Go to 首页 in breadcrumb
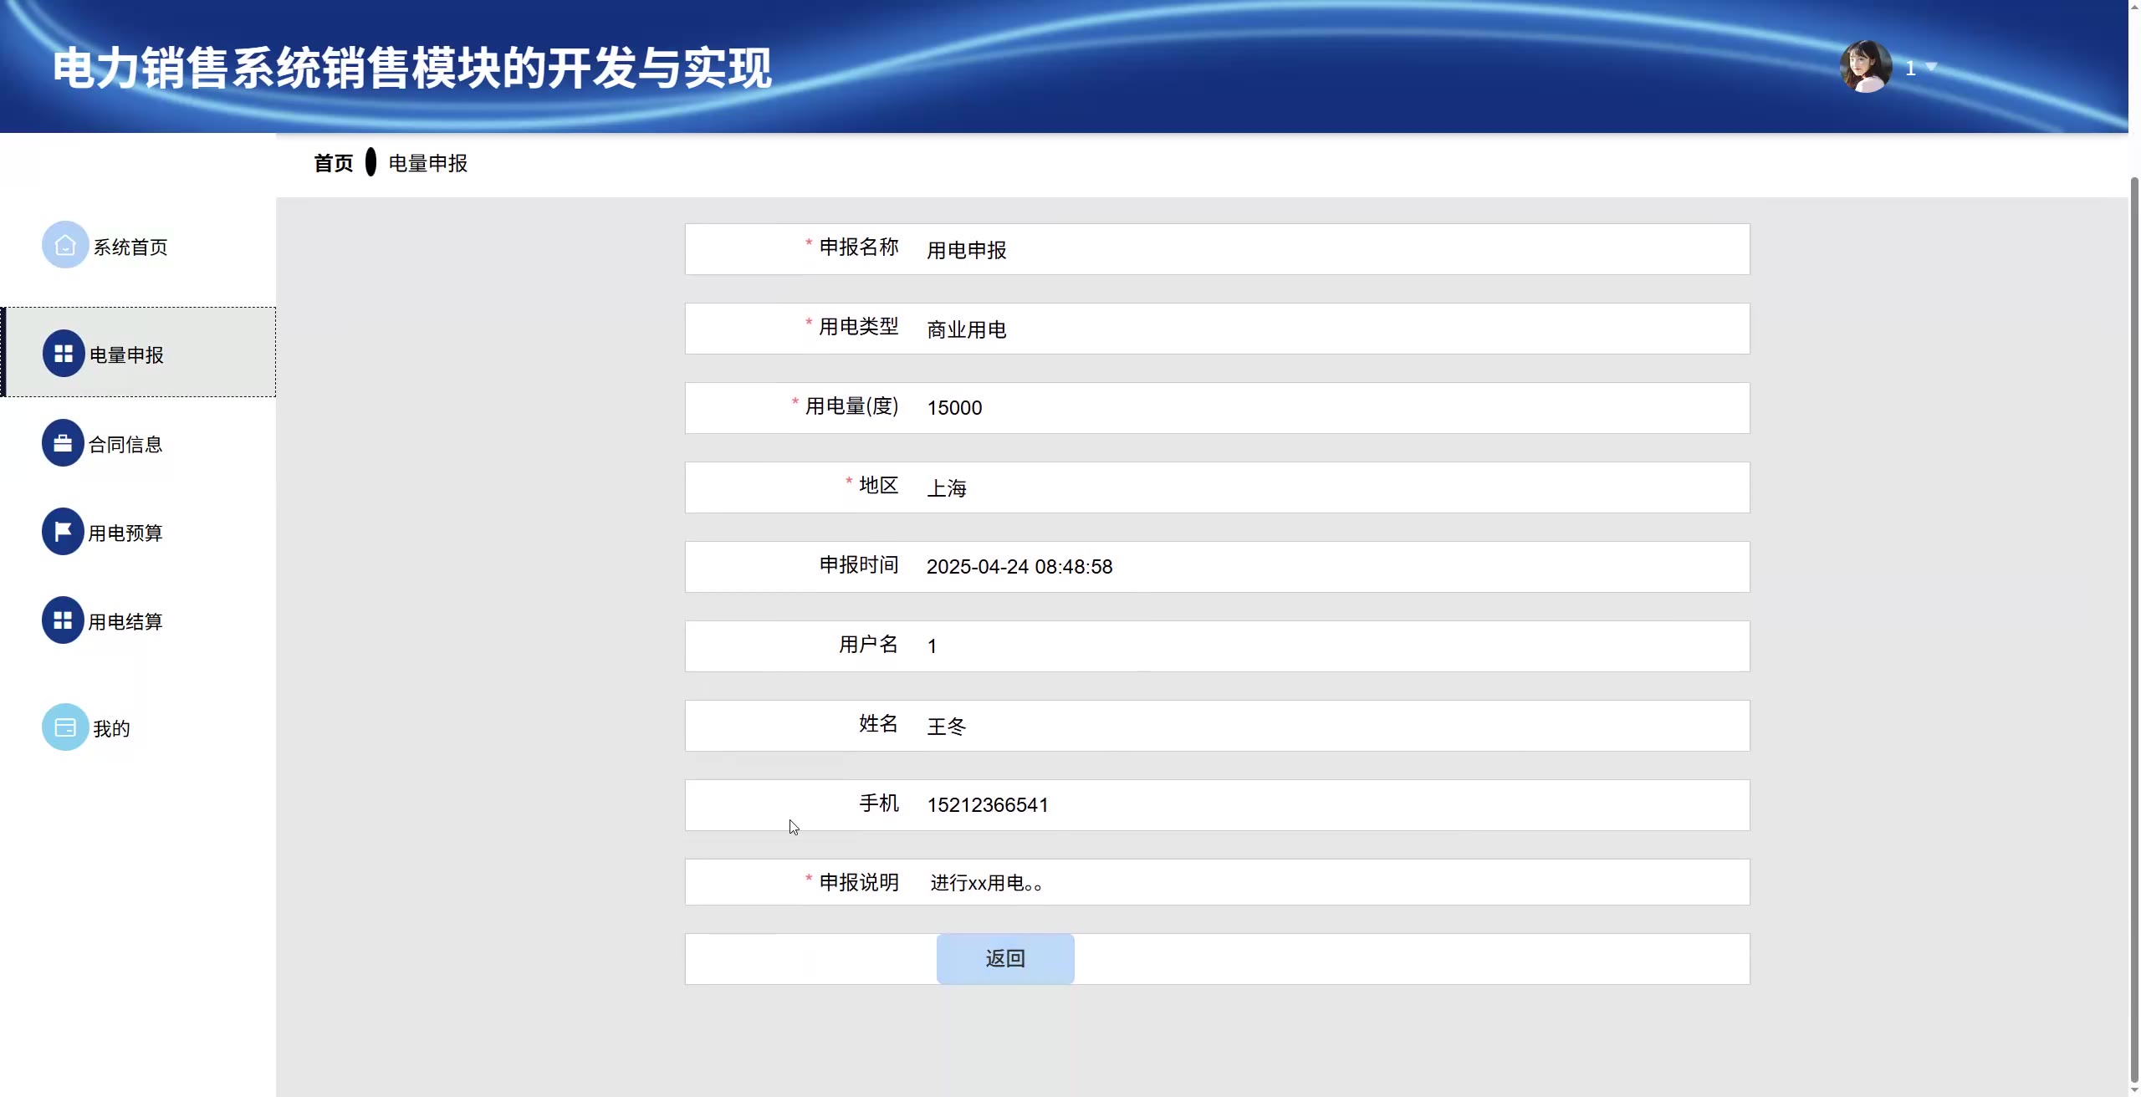Viewport: 2141px width, 1097px height. [333, 163]
